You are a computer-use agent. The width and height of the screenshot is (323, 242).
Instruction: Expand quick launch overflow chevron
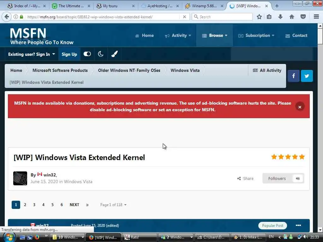pos(46,236)
